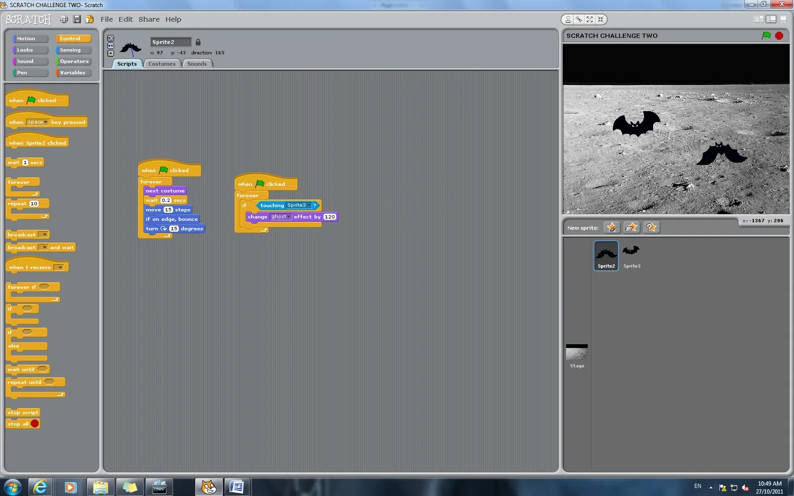
Task: Click the network icon in the system tray
Action: coord(733,487)
